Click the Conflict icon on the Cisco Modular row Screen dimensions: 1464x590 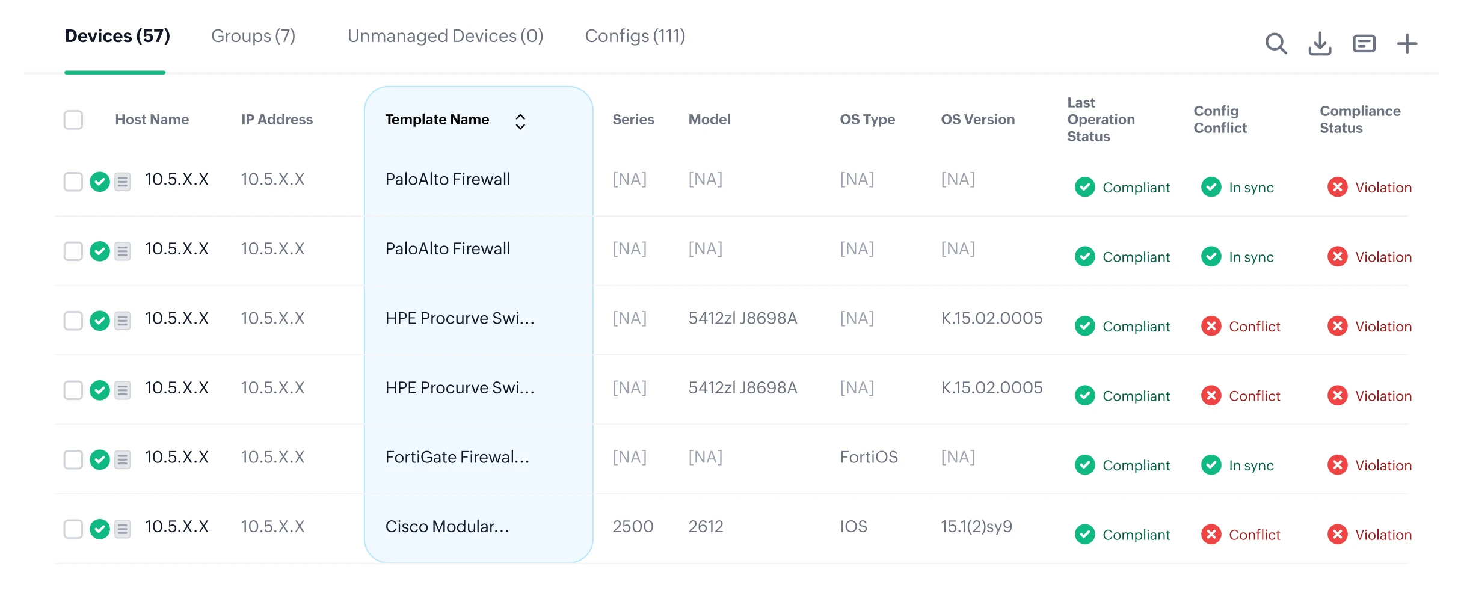tap(1211, 534)
